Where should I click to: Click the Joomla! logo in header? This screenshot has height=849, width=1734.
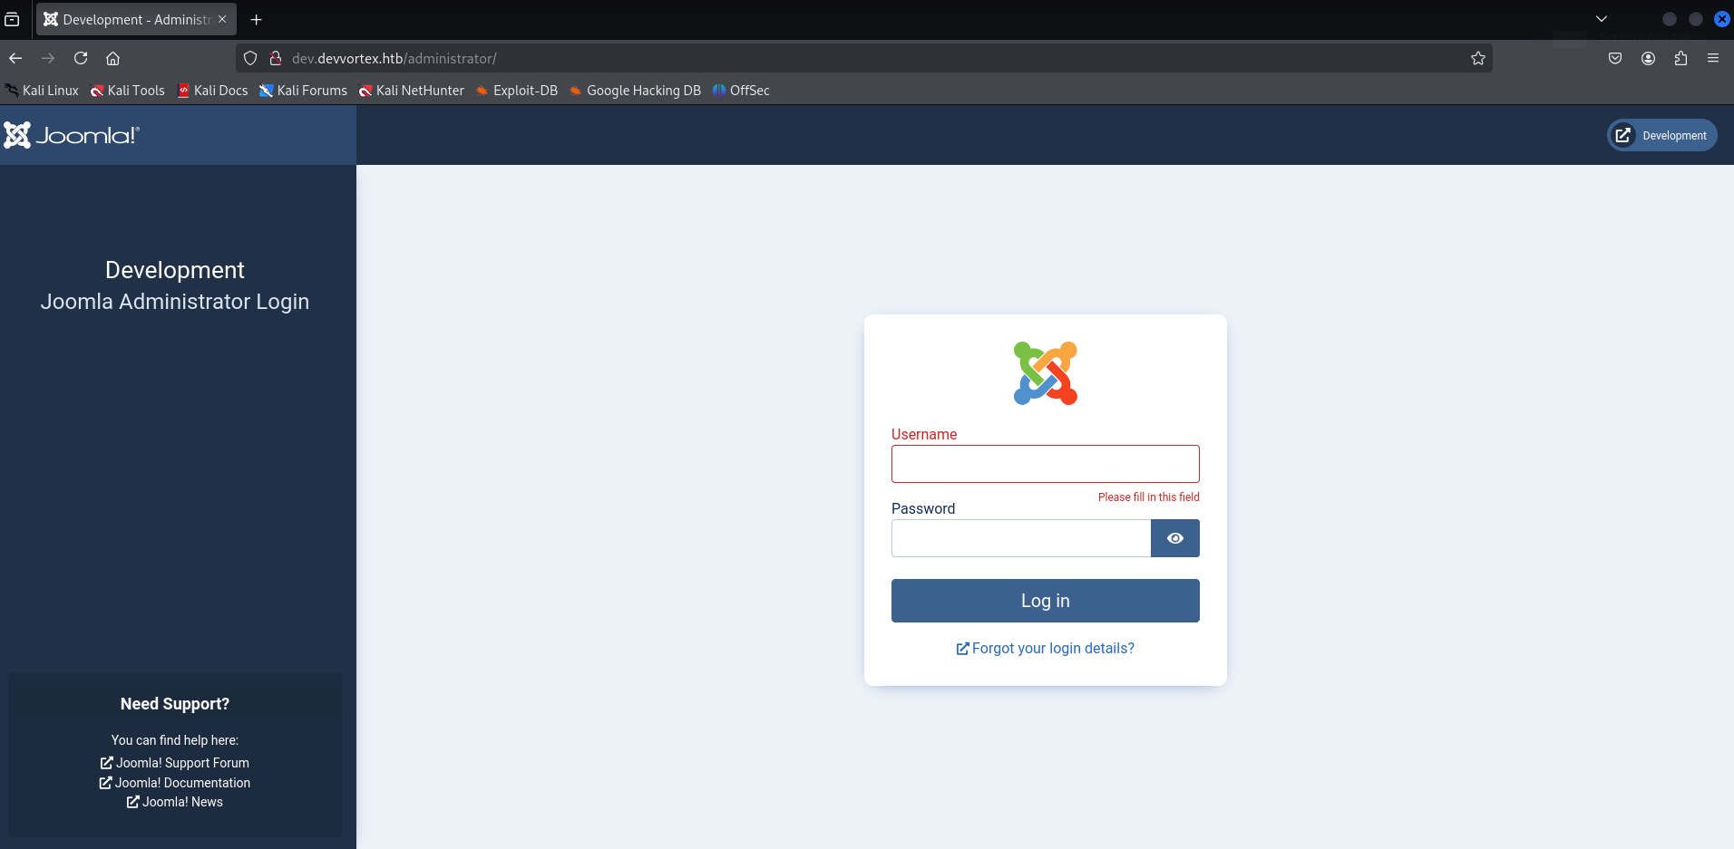(72, 135)
